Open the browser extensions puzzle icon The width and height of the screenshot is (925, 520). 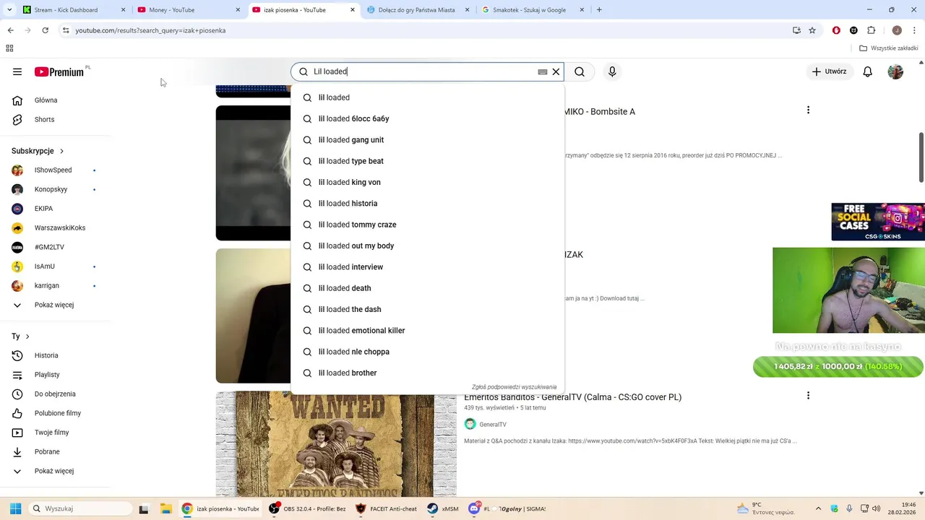(x=871, y=30)
